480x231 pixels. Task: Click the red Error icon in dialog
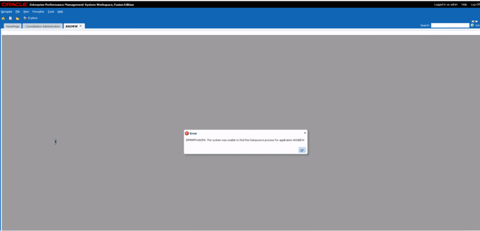pyautogui.click(x=187, y=133)
